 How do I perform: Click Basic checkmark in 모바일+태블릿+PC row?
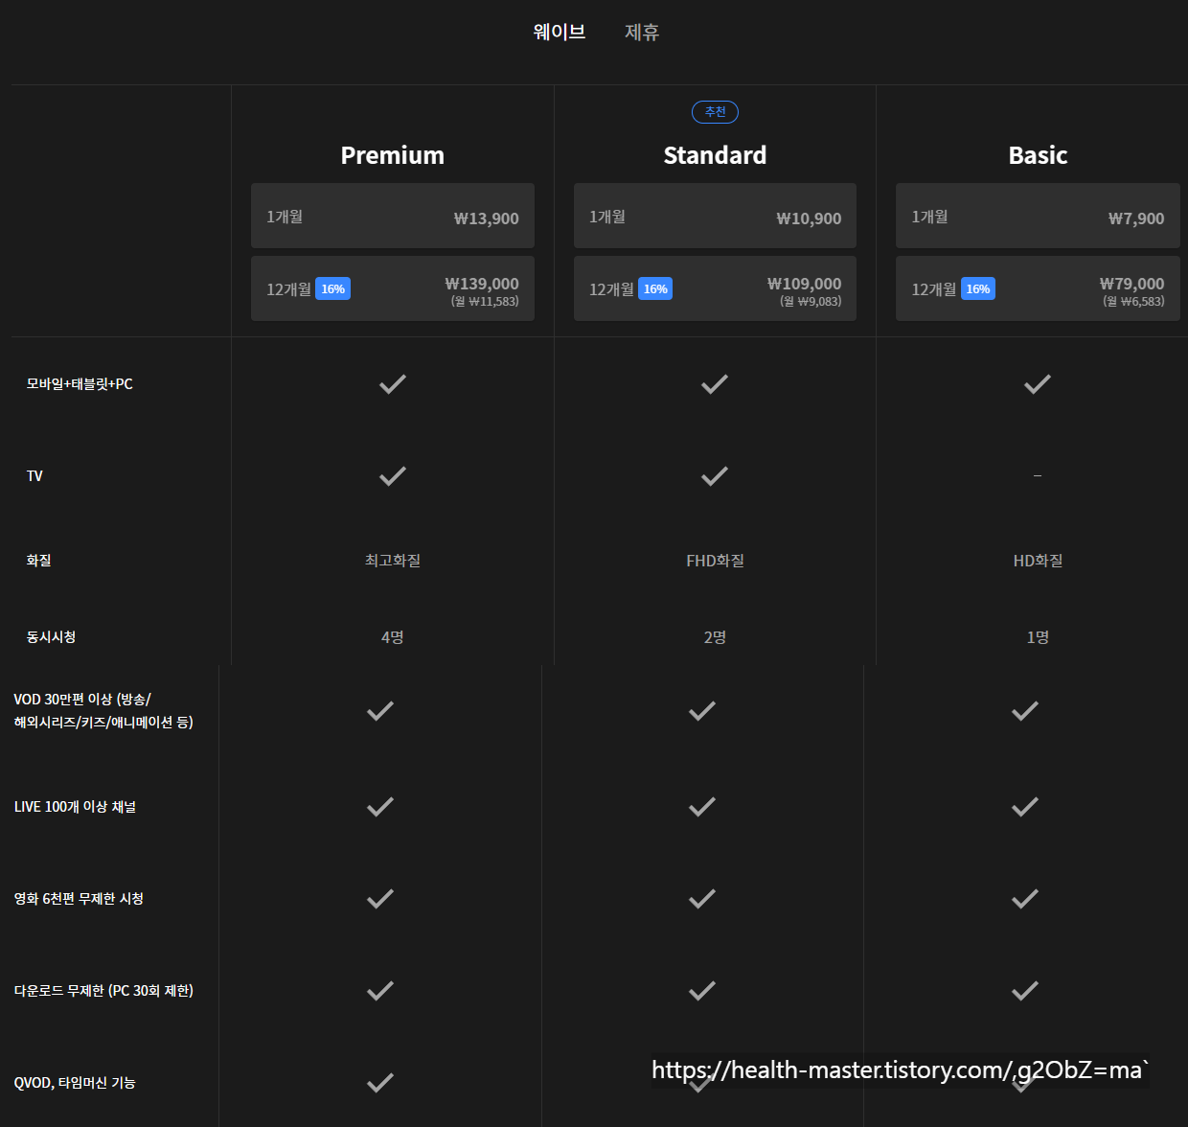[1038, 384]
